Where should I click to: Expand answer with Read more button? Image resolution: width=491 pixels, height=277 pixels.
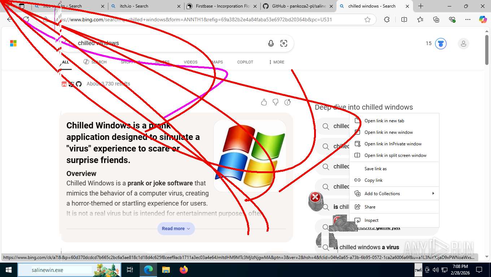point(176,229)
